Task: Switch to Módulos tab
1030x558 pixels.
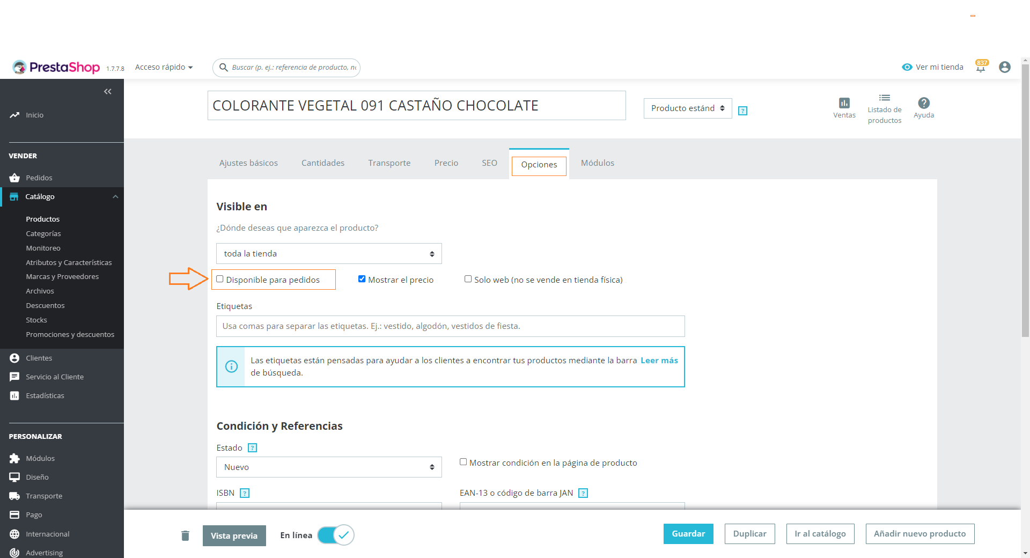Action: pyautogui.click(x=598, y=163)
